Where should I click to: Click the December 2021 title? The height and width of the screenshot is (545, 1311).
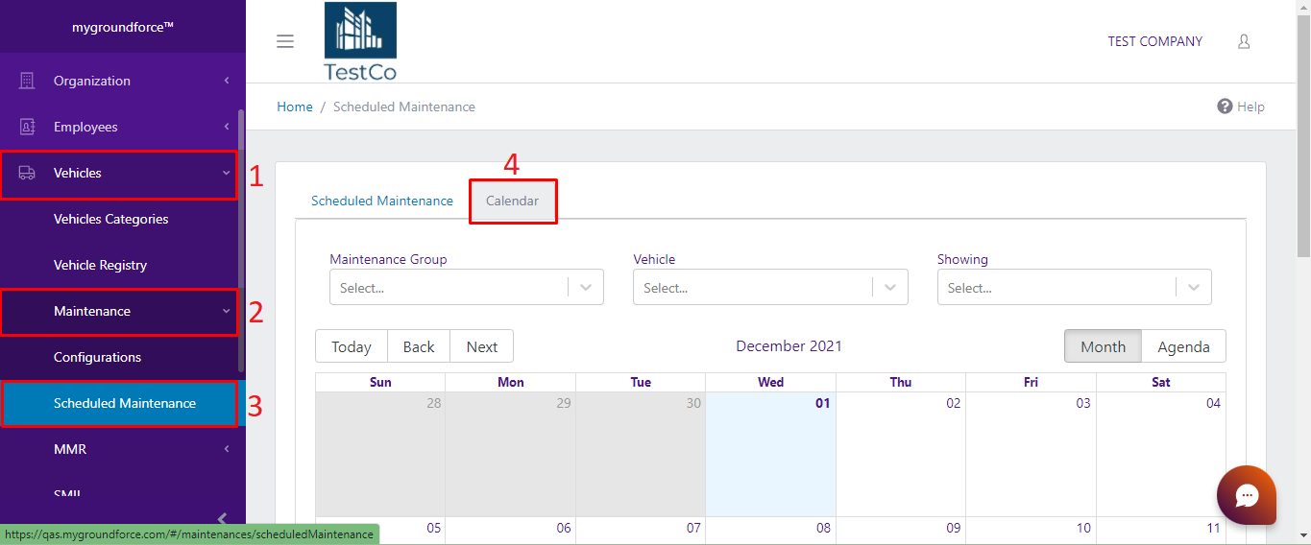tap(789, 346)
